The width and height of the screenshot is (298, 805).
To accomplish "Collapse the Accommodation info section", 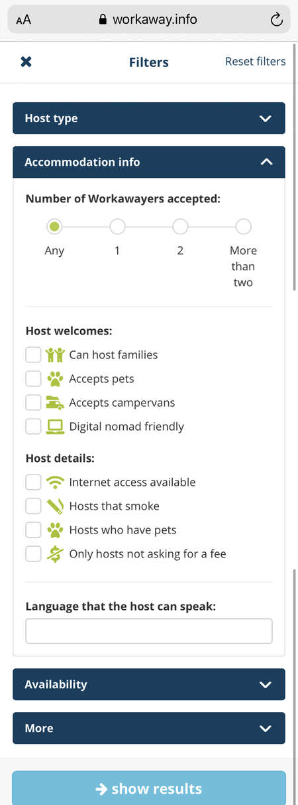I will tap(149, 162).
